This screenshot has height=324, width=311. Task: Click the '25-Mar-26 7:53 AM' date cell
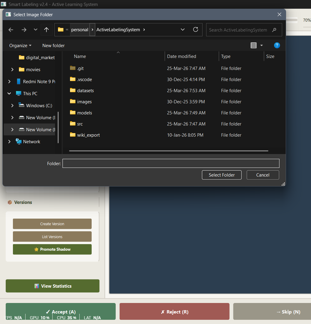click(x=186, y=91)
